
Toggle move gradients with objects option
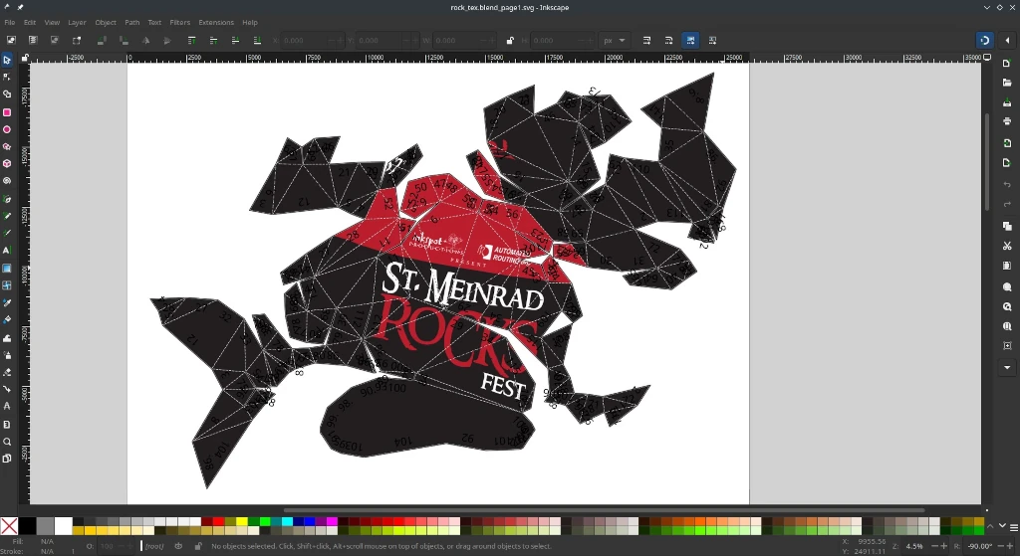point(690,40)
